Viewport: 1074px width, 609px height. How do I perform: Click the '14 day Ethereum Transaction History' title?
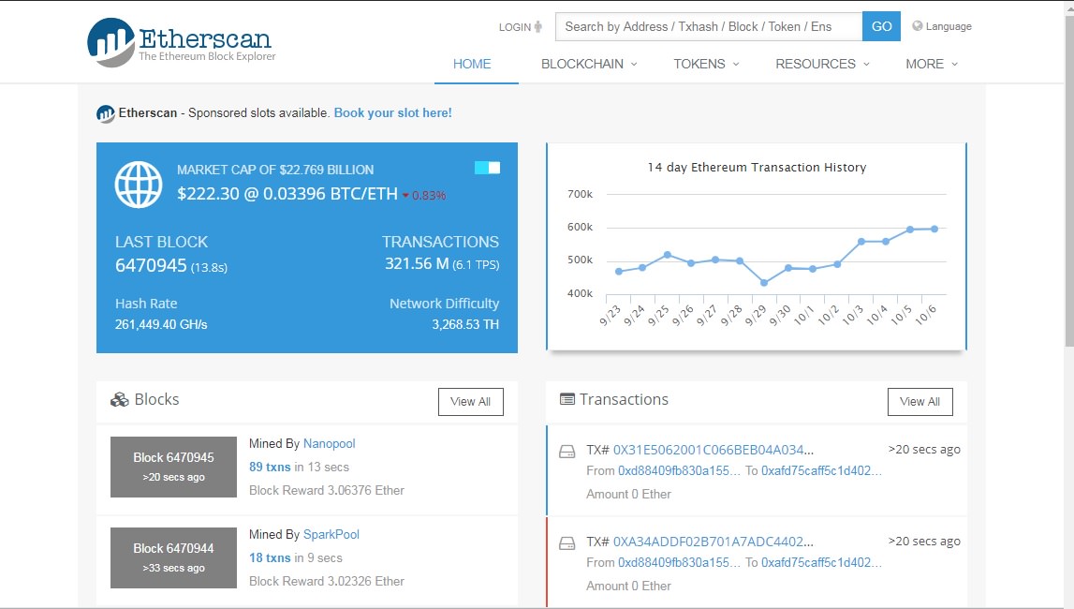pos(757,167)
